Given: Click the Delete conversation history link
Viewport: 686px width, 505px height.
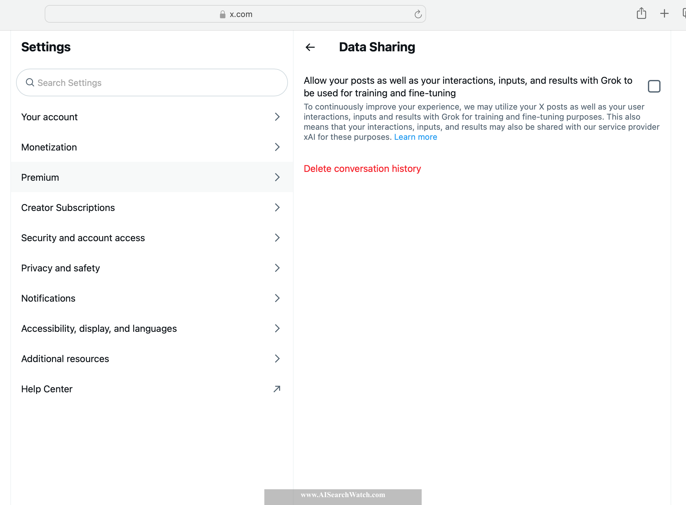Looking at the screenshot, I should [362, 168].
